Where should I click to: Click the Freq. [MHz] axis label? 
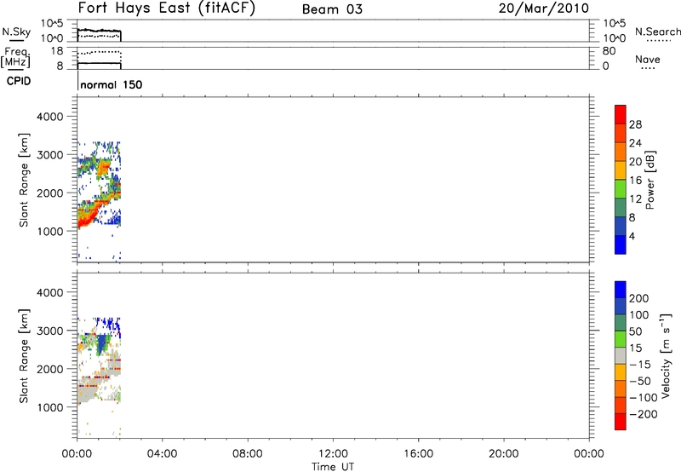[15, 57]
